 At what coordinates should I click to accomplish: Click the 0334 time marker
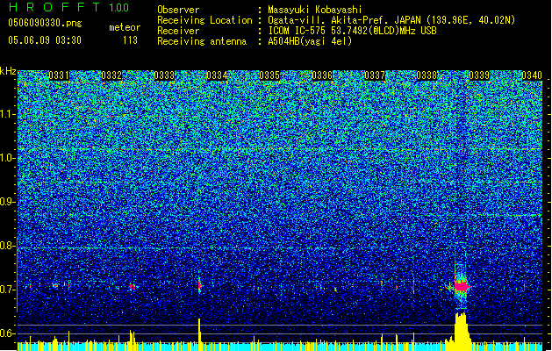pos(217,75)
